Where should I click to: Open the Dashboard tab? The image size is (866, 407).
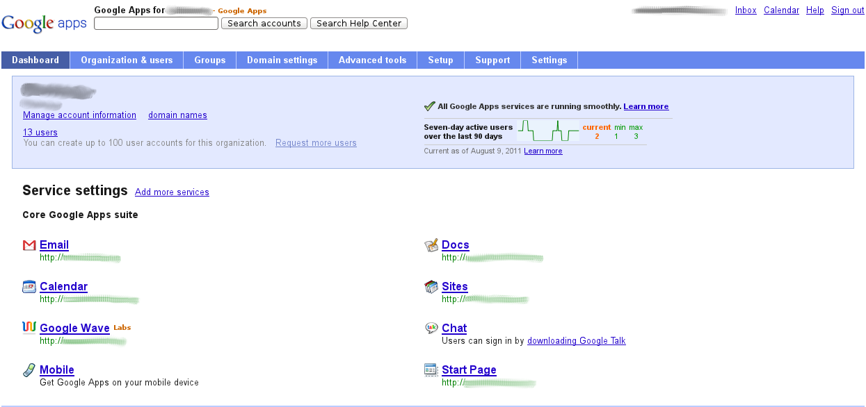click(x=35, y=60)
